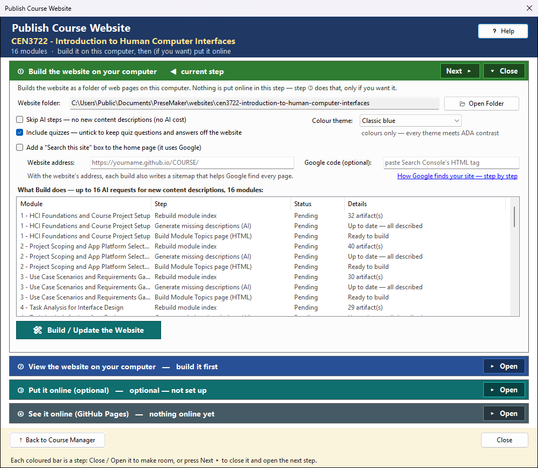Click the Details column header

[x=425, y=203]
